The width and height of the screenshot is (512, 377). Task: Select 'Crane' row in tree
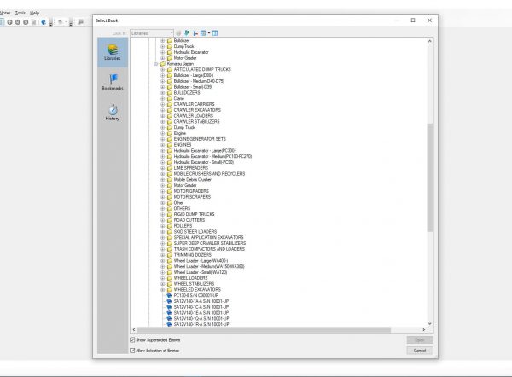179,99
